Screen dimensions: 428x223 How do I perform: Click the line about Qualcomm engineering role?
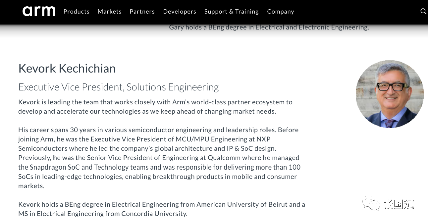click(x=159, y=158)
